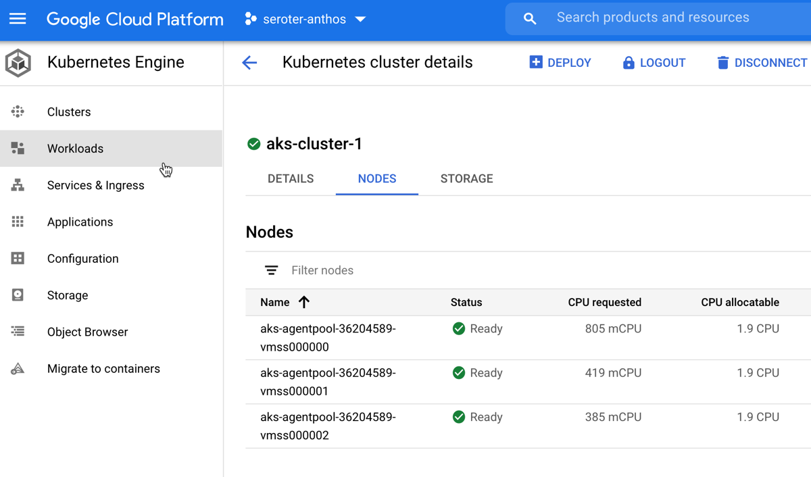Image resolution: width=811 pixels, height=477 pixels.
Task: Click the Migrate to containers icon
Action: tap(18, 368)
